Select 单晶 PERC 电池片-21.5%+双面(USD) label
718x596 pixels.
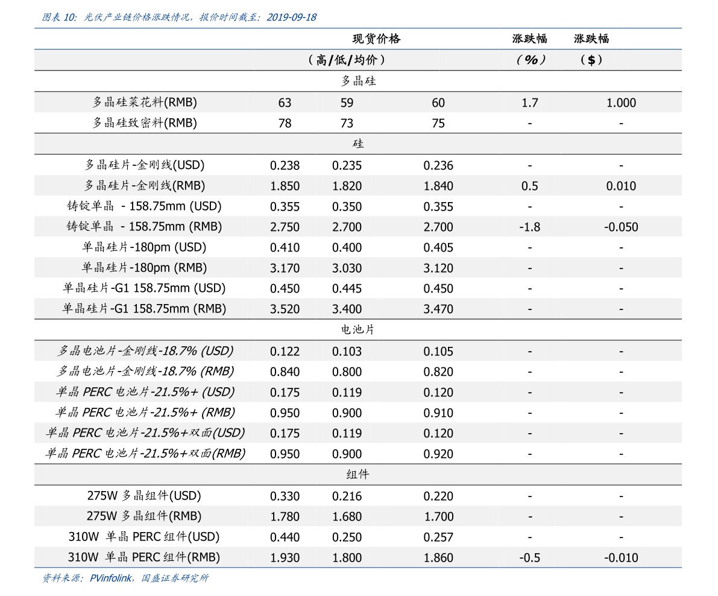[145, 433]
